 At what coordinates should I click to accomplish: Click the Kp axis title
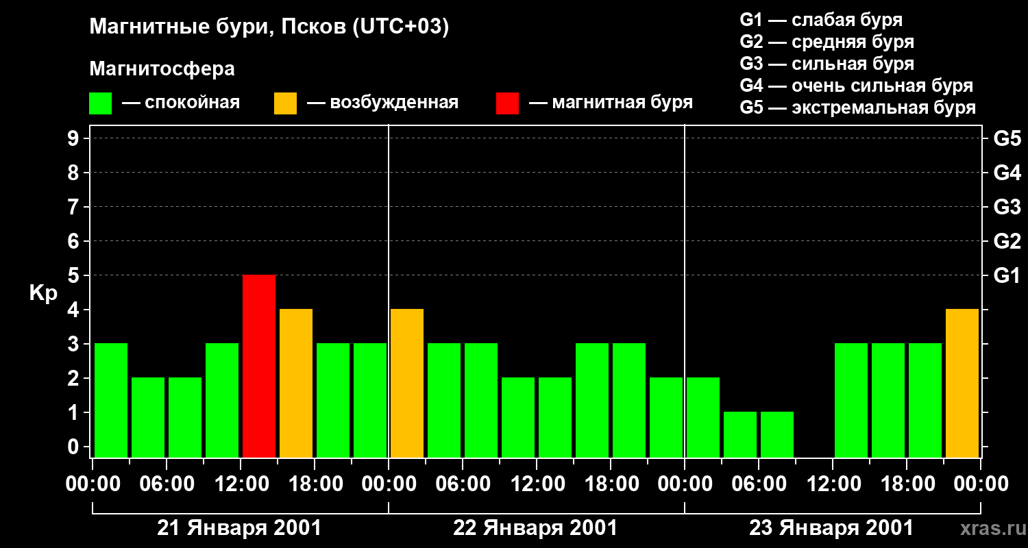coord(43,294)
